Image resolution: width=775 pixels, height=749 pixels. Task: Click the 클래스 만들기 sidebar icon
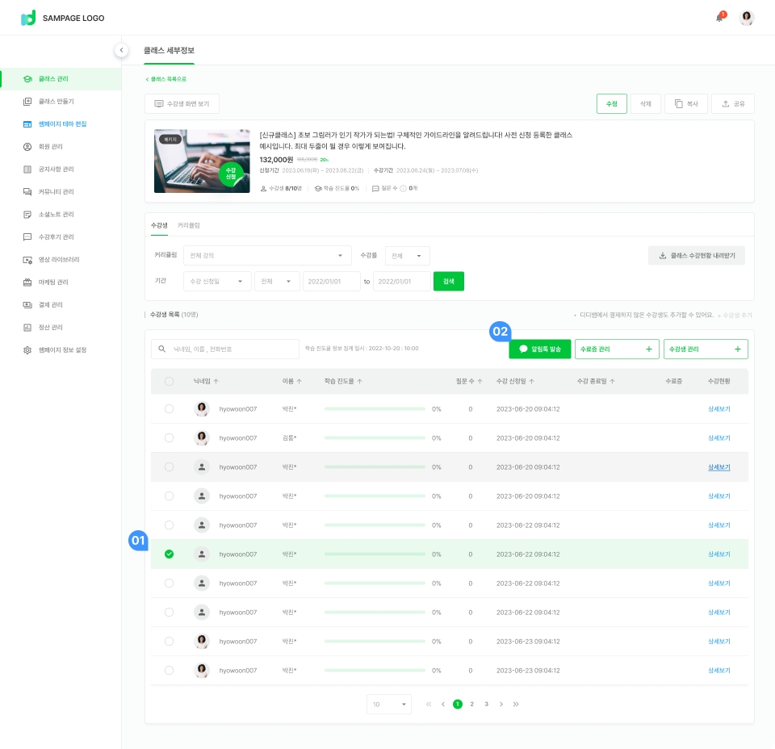(x=27, y=102)
